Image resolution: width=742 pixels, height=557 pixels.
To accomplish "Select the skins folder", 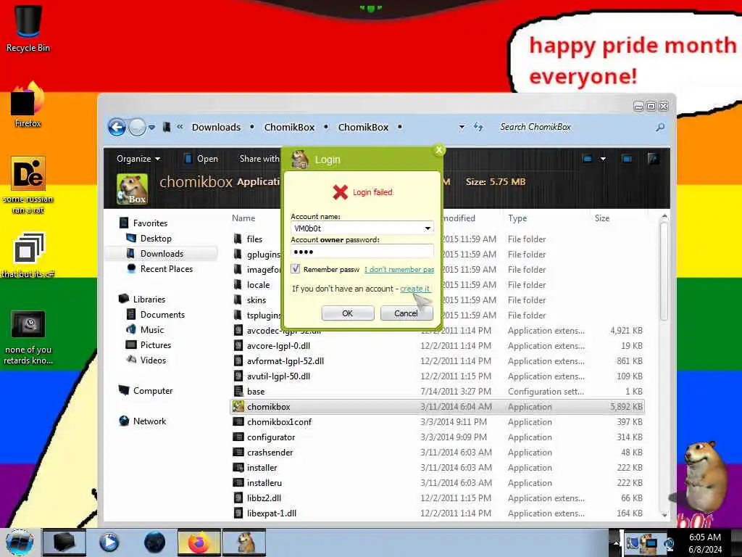I will (x=256, y=300).
